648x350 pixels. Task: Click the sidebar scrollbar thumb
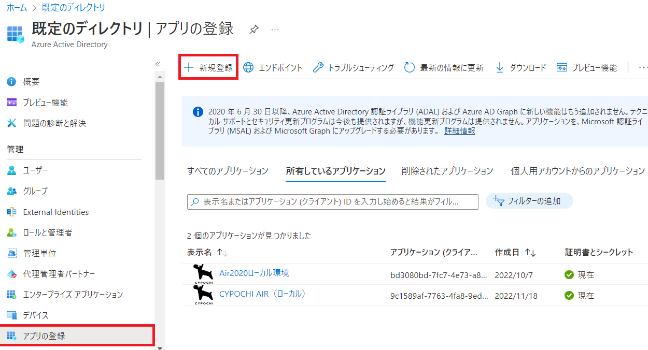click(160, 129)
